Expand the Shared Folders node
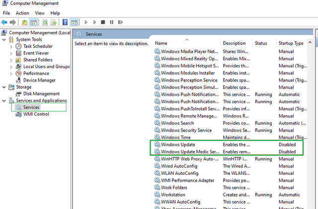This screenshot has width=318, height=209. point(11,60)
